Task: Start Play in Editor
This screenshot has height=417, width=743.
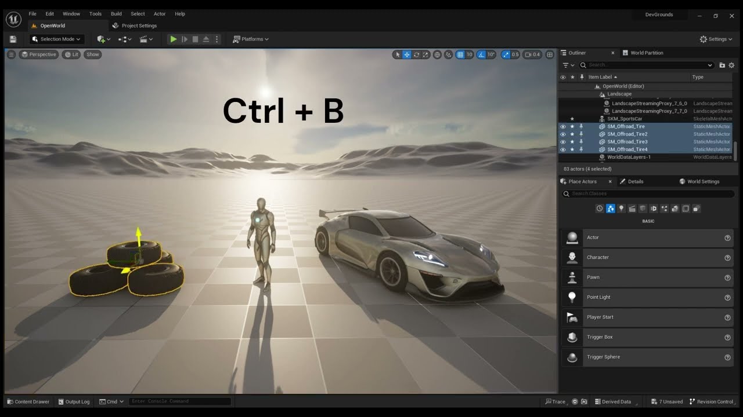Action: [x=173, y=39]
